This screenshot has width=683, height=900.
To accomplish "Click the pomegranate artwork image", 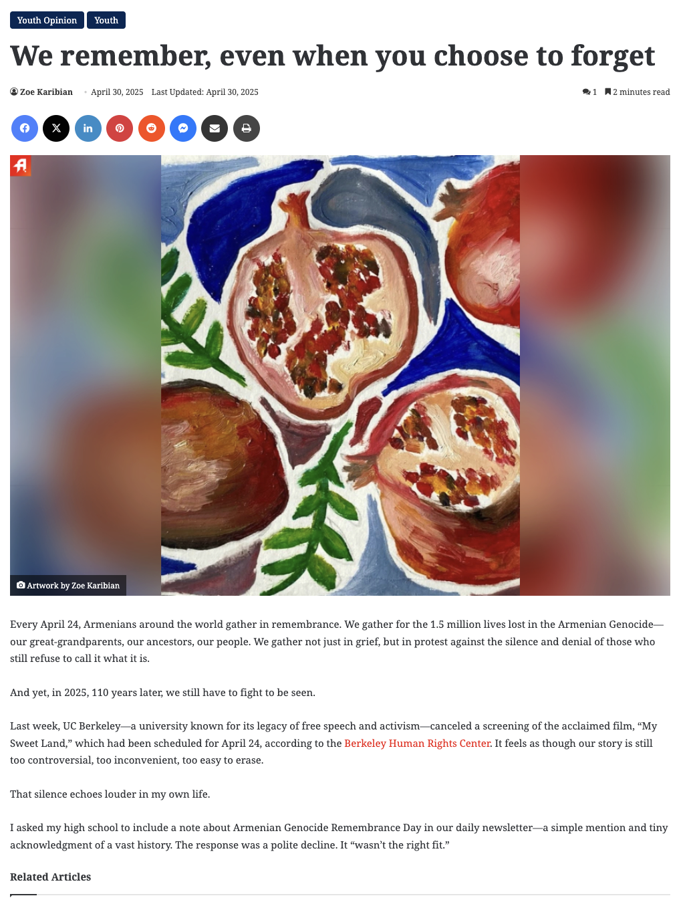I will point(340,375).
